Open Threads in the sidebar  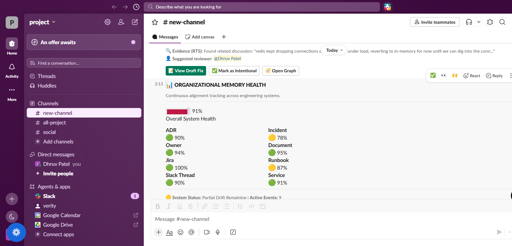tap(84, 76)
